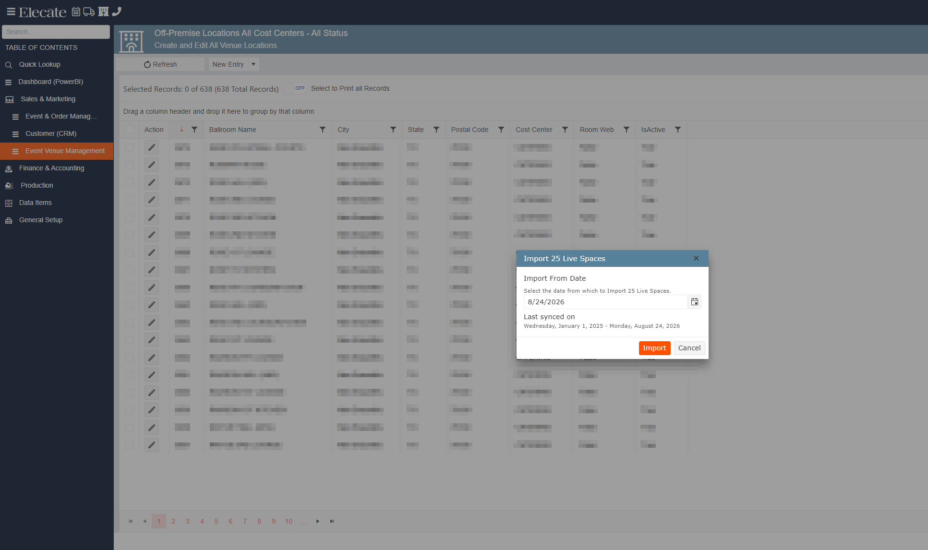928x550 pixels.
Task: Go to page 10 in pagination
Action: [x=289, y=521]
